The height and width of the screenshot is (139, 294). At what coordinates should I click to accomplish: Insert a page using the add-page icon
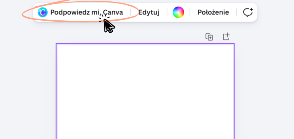[x=227, y=36]
